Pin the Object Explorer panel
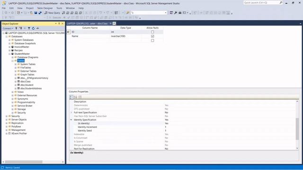 pyautogui.click(x=59, y=24)
